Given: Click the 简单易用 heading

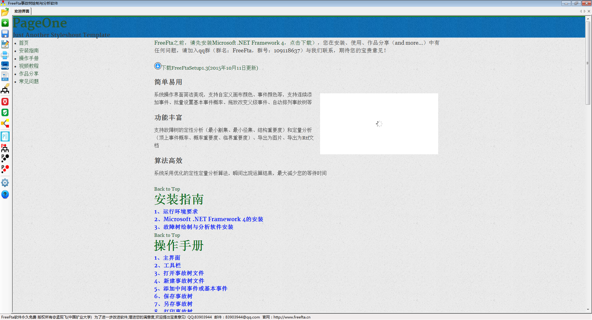Looking at the screenshot, I should [168, 82].
